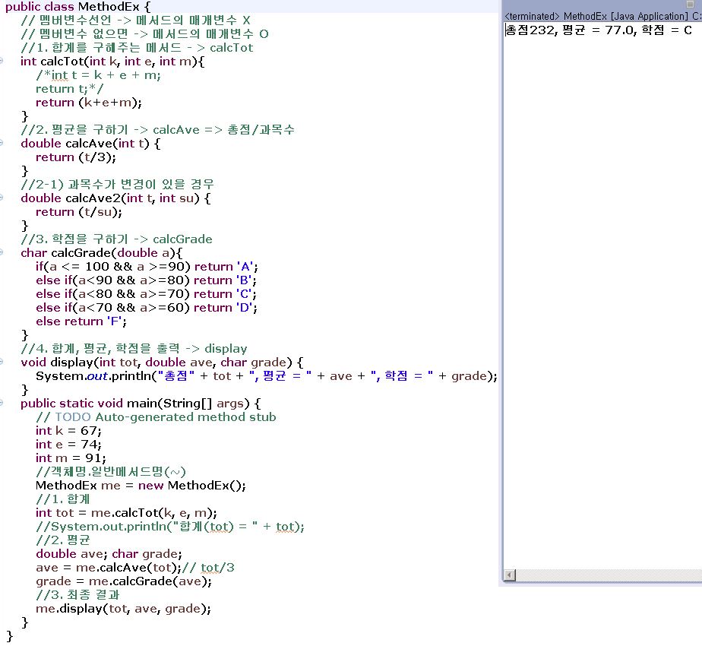Image resolution: width=702 pixels, height=646 pixels.
Task: Click the 'char calcGrade(double a){' line
Action: tap(102, 252)
